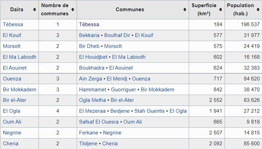Open the Negrine daïra link
The width and height of the screenshot is (262, 149).
12,133
